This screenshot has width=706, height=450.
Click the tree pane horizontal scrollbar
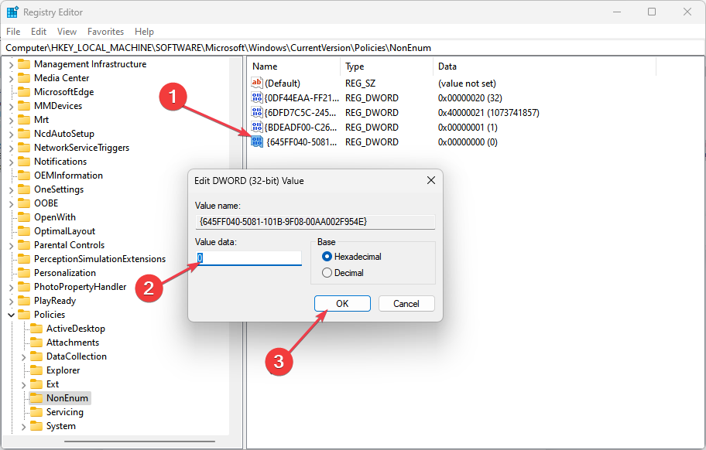pyautogui.click(x=139, y=441)
